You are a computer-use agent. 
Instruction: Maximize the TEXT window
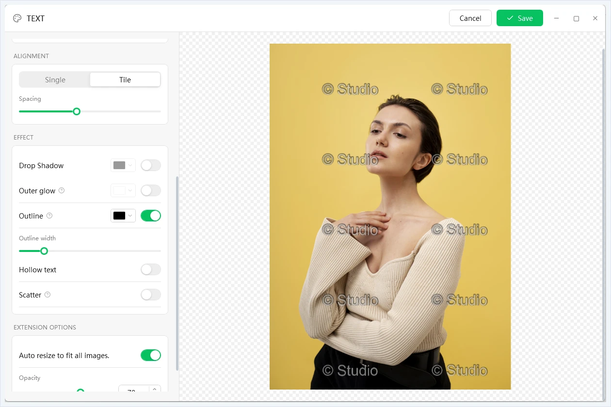click(x=576, y=18)
